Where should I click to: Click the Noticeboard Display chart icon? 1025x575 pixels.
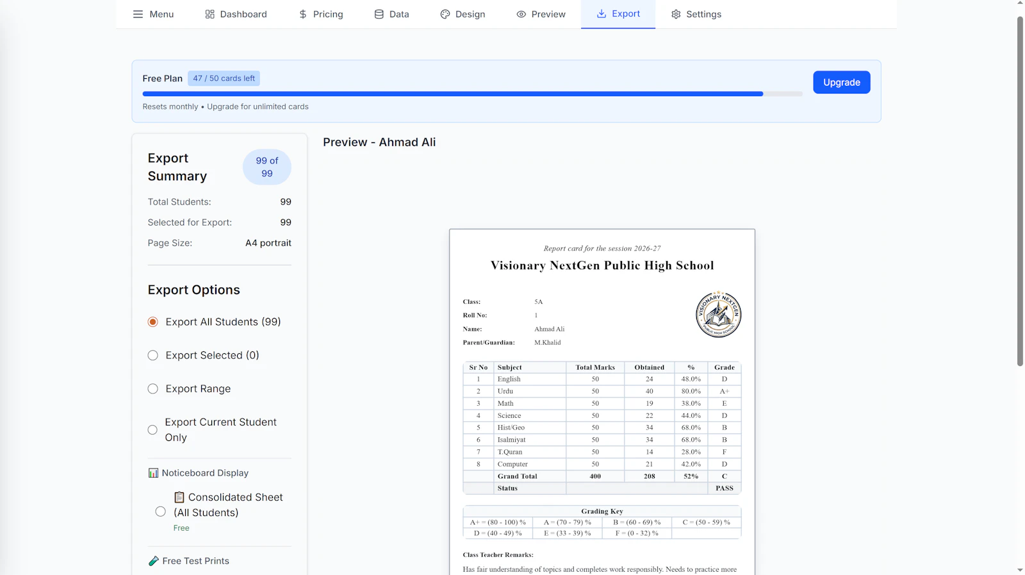(x=153, y=473)
